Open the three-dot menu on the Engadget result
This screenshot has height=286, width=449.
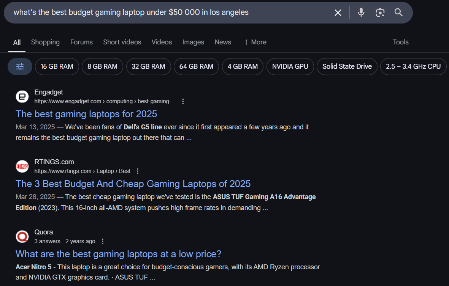pyautogui.click(x=183, y=101)
